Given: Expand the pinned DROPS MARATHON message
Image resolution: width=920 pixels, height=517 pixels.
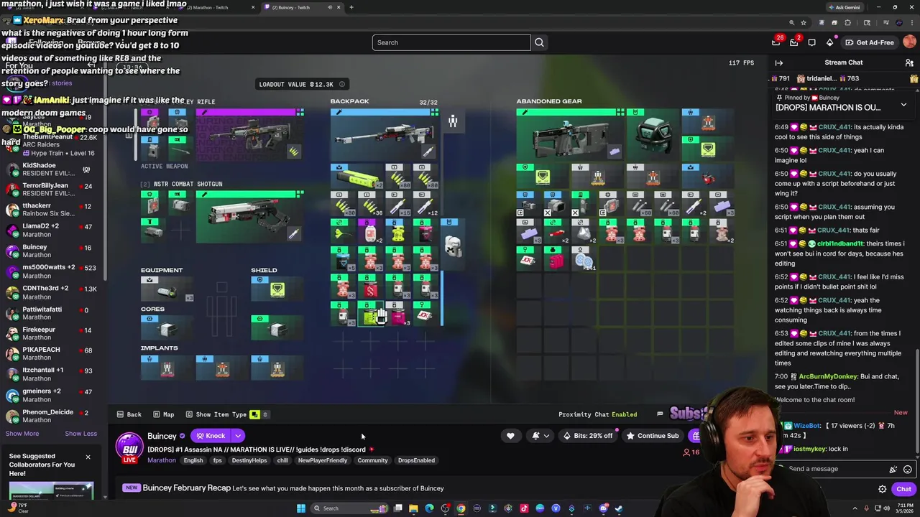Looking at the screenshot, I should point(903,105).
